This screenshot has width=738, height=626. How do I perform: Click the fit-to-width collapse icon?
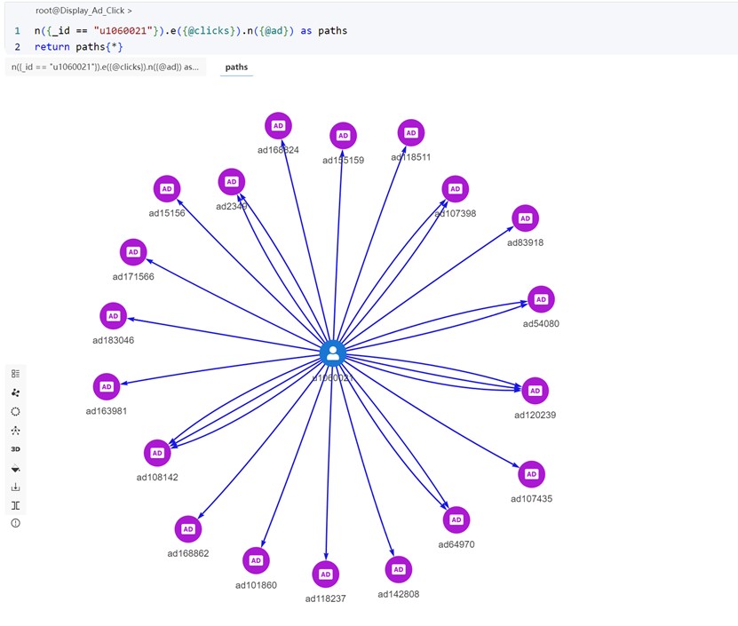pos(15,505)
